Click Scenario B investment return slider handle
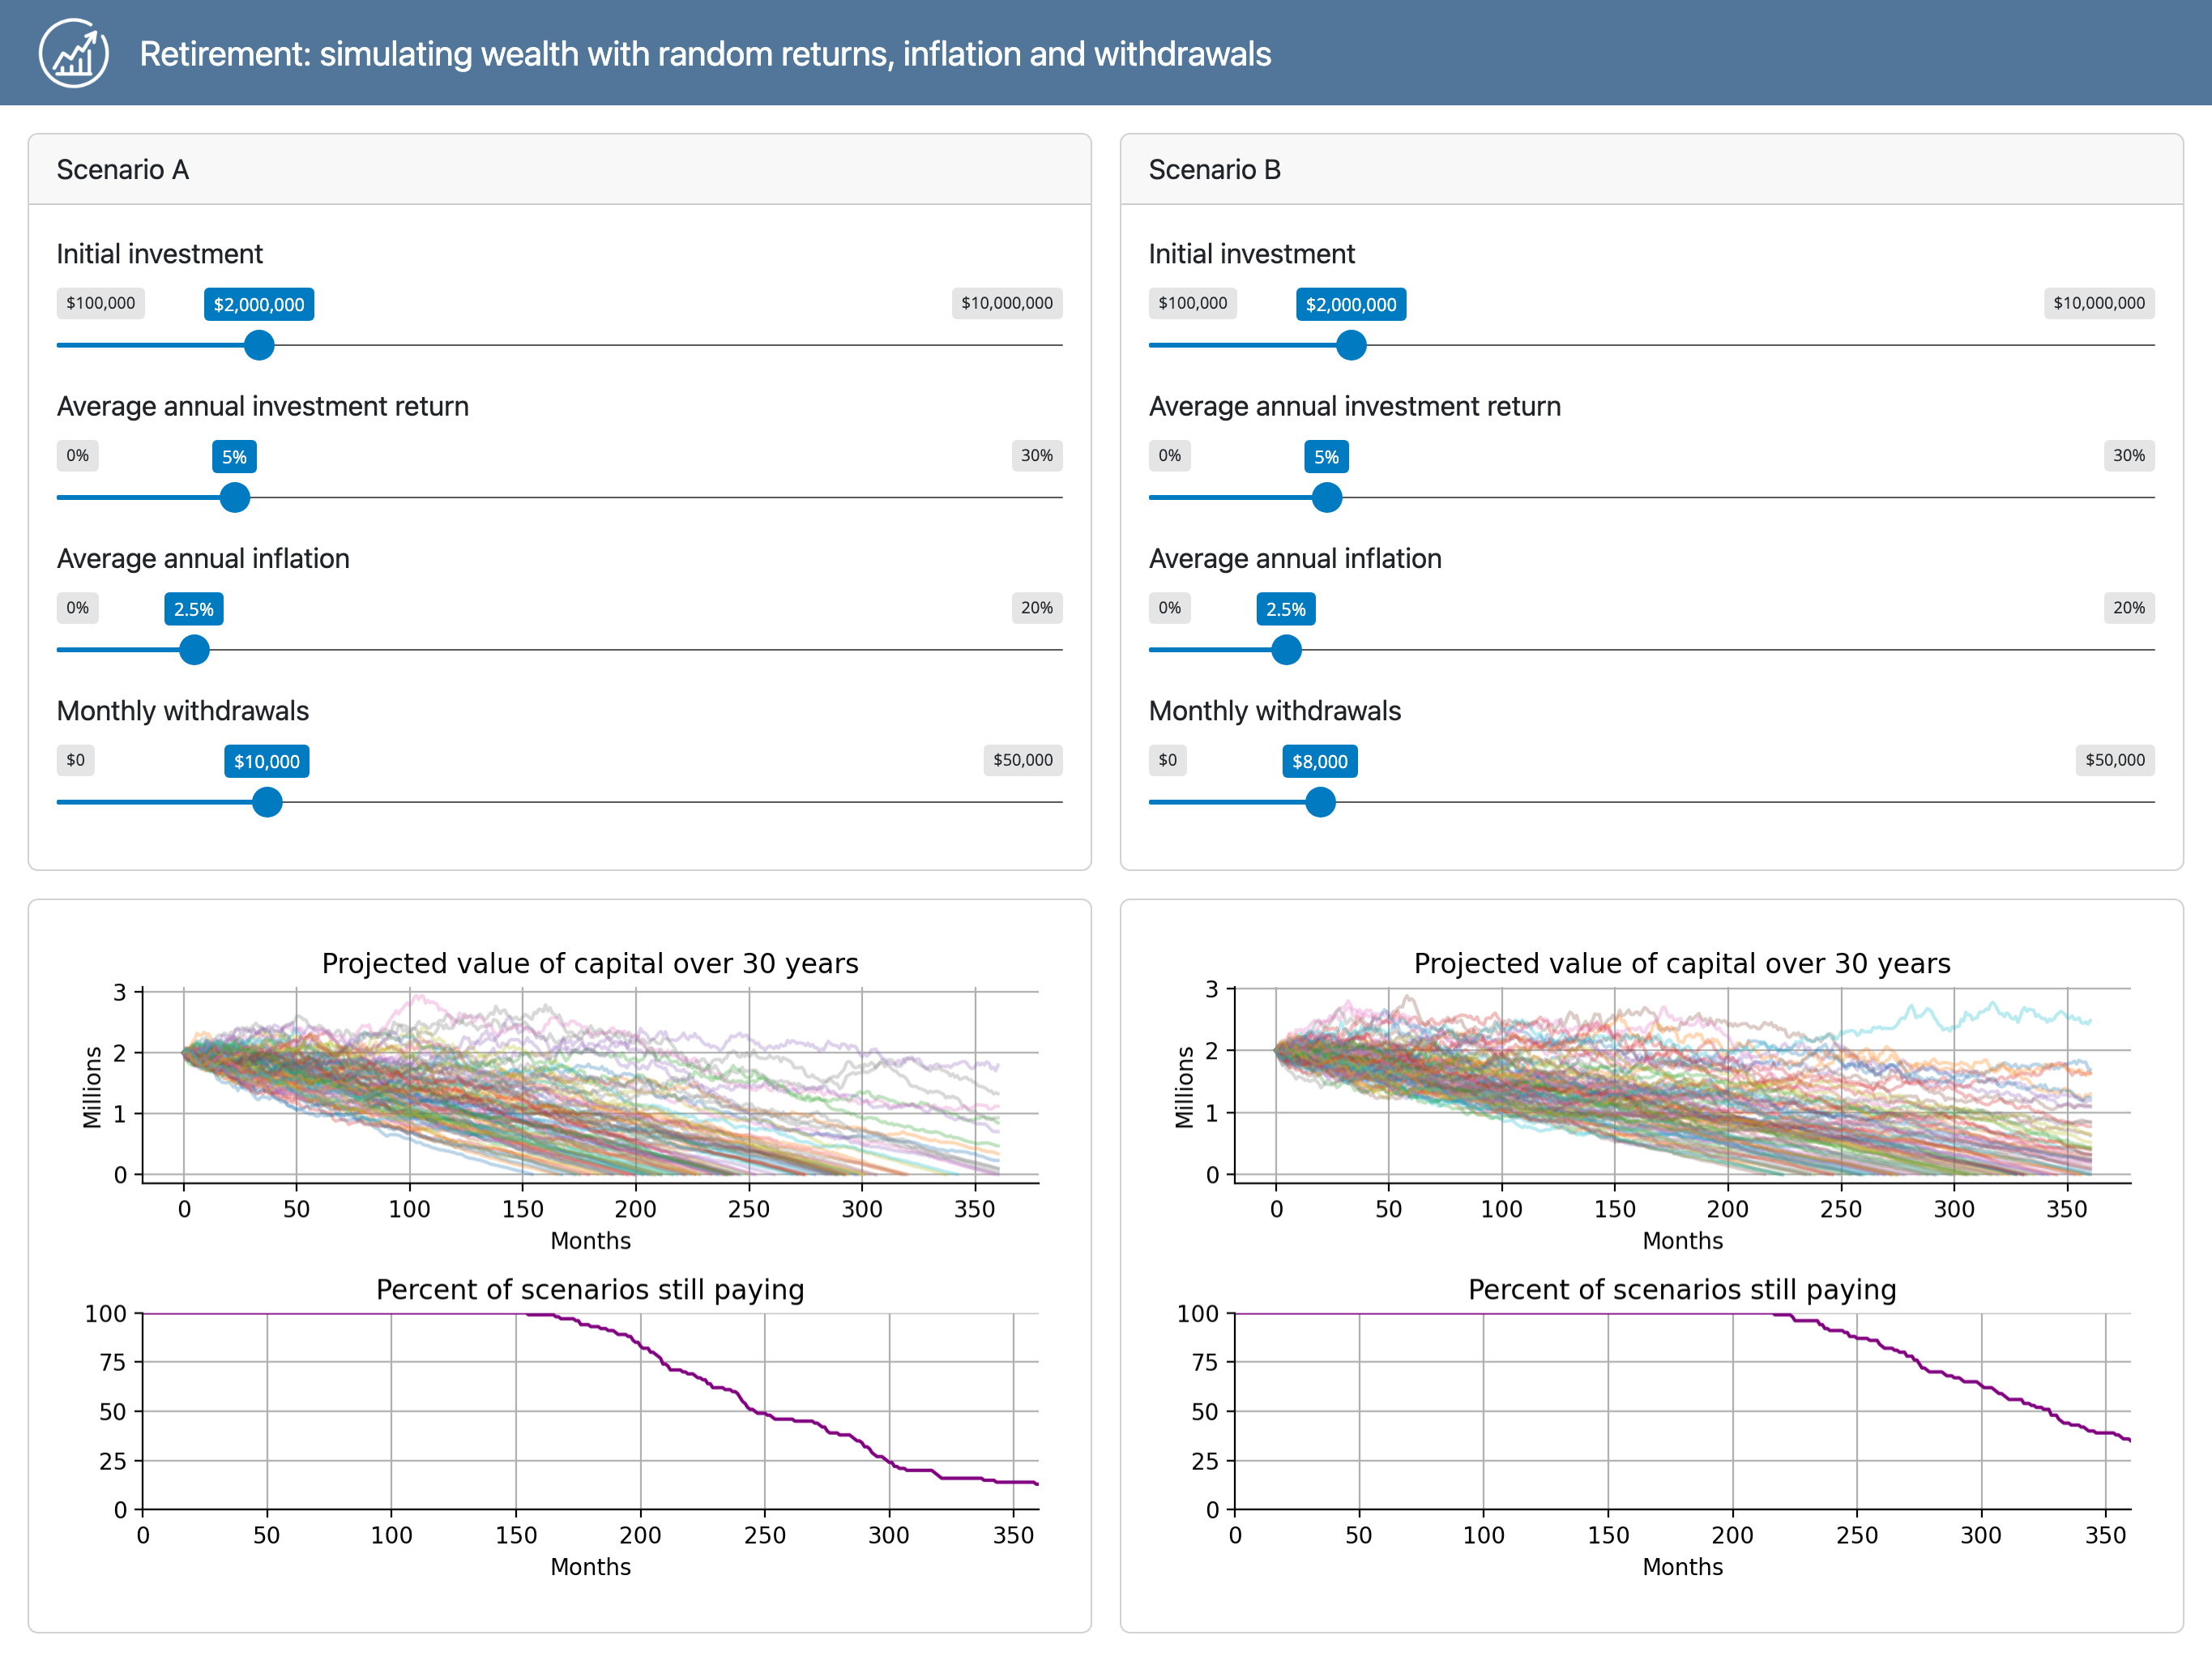Viewport: 2212px width, 1661px height. tap(1327, 497)
